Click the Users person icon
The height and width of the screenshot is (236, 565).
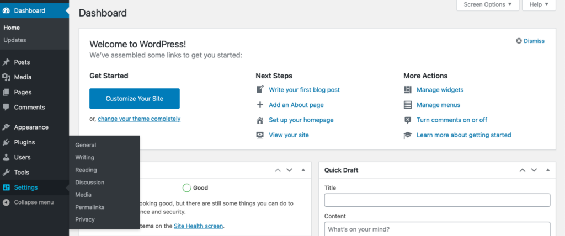click(6, 157)
